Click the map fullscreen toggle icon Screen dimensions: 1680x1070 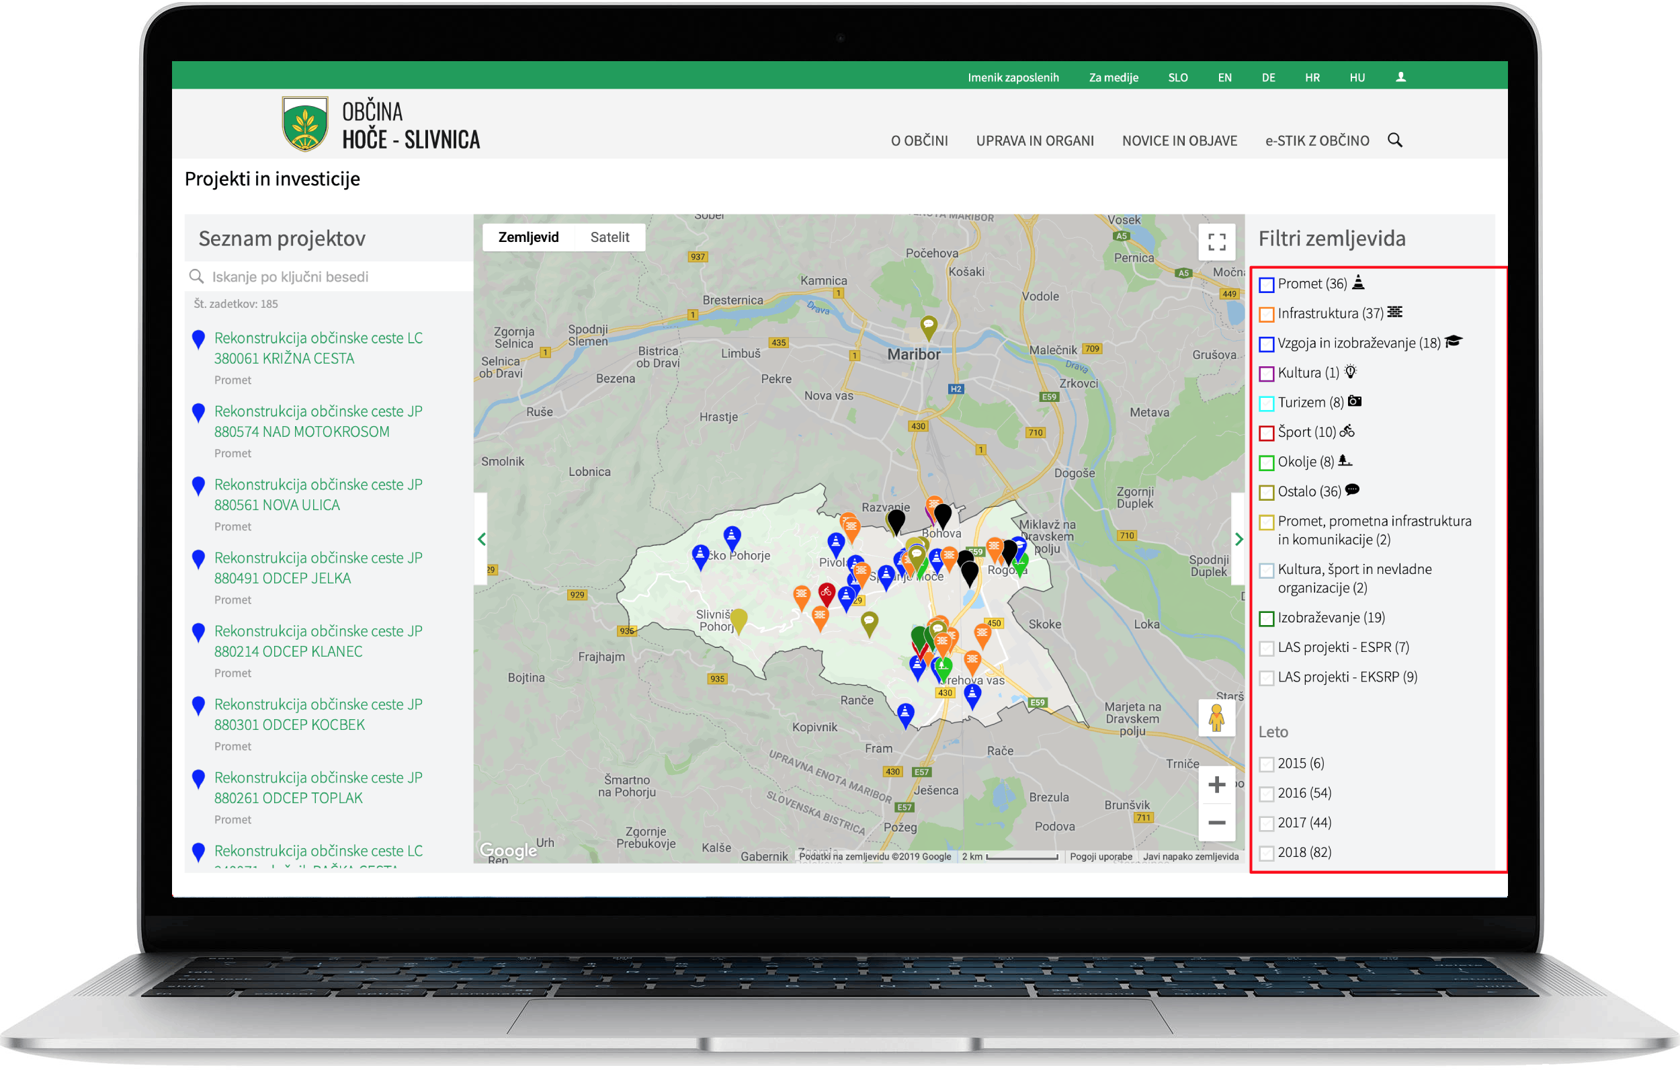(1216, 241)
